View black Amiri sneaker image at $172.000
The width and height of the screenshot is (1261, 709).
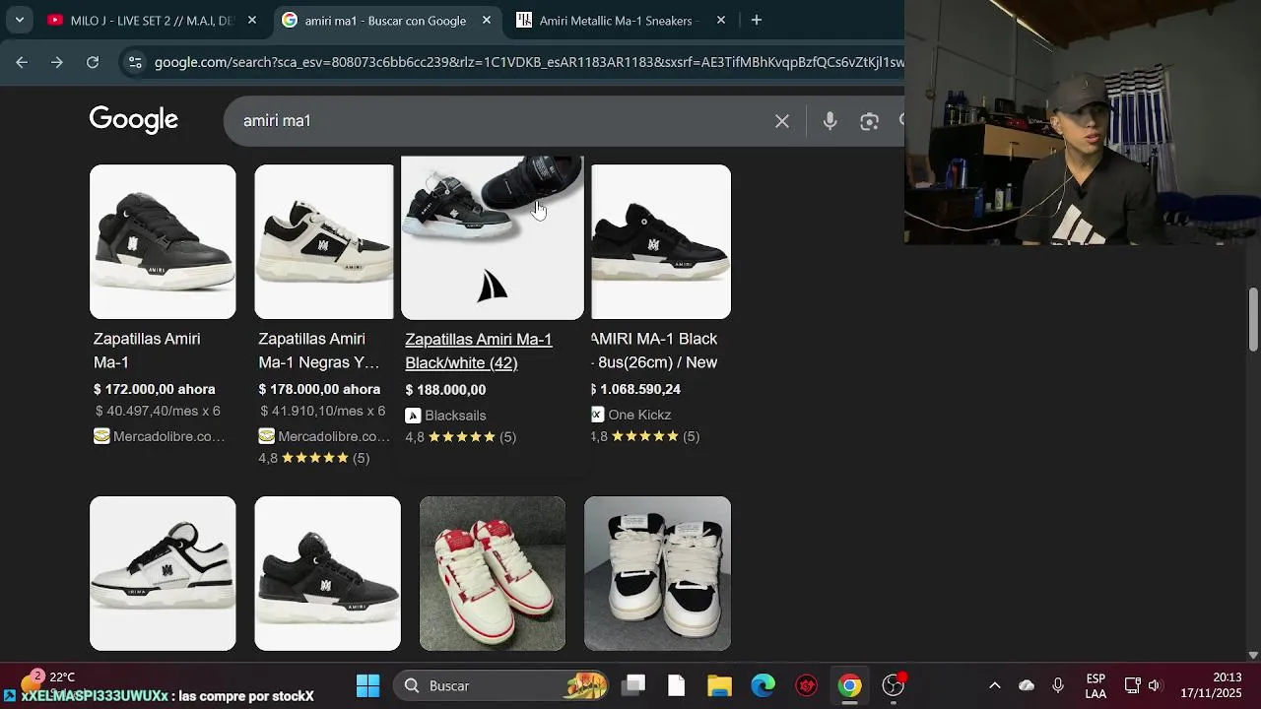163,241
